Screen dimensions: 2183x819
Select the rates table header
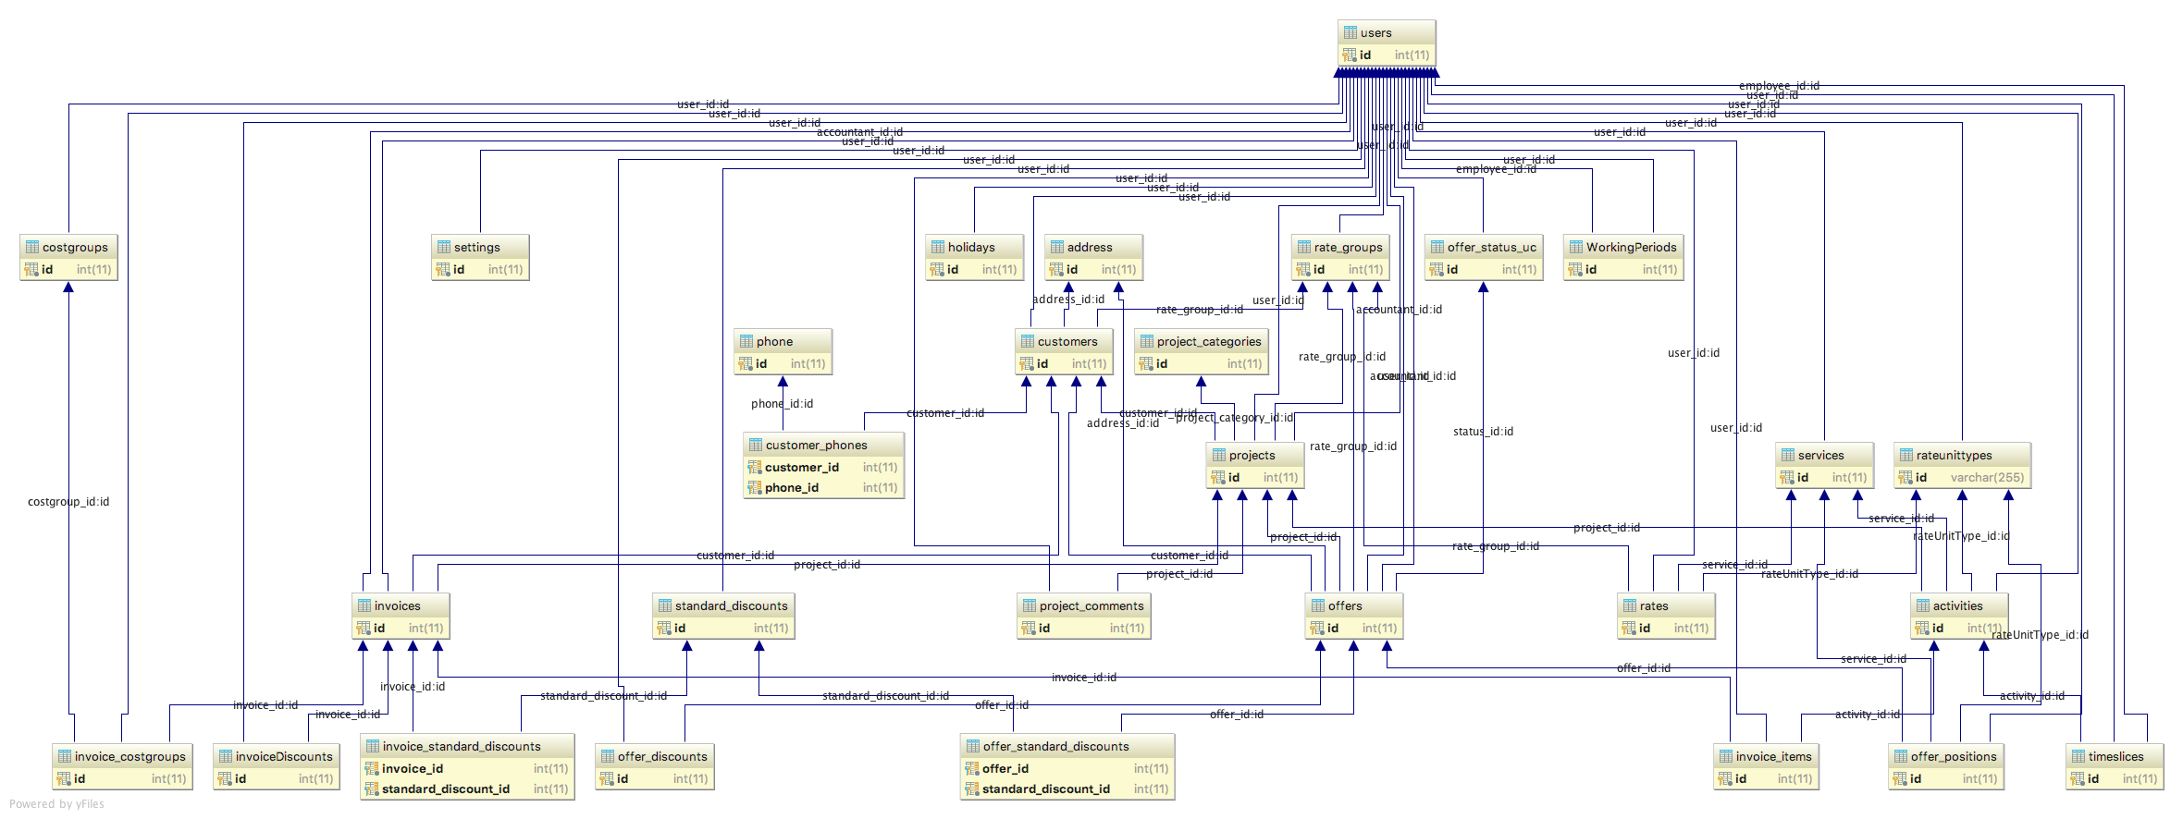tap(1667, 605)
